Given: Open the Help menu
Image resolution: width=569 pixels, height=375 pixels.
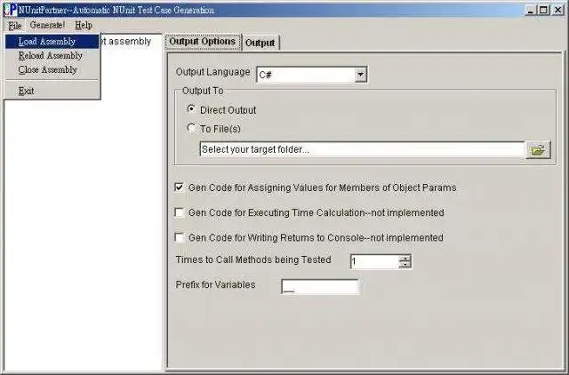Looking at the screenshot, I should [84, 25].
